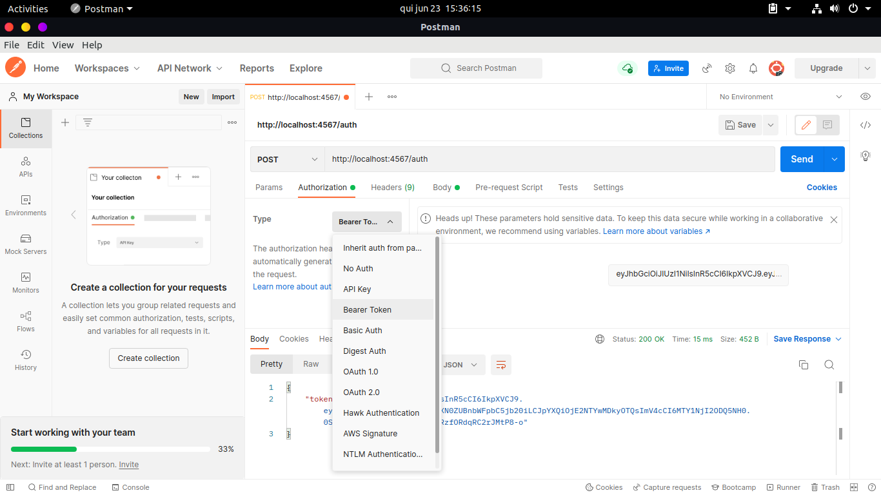Open the notifications bell icon
The image size is (881, 495).
[753, 68]
